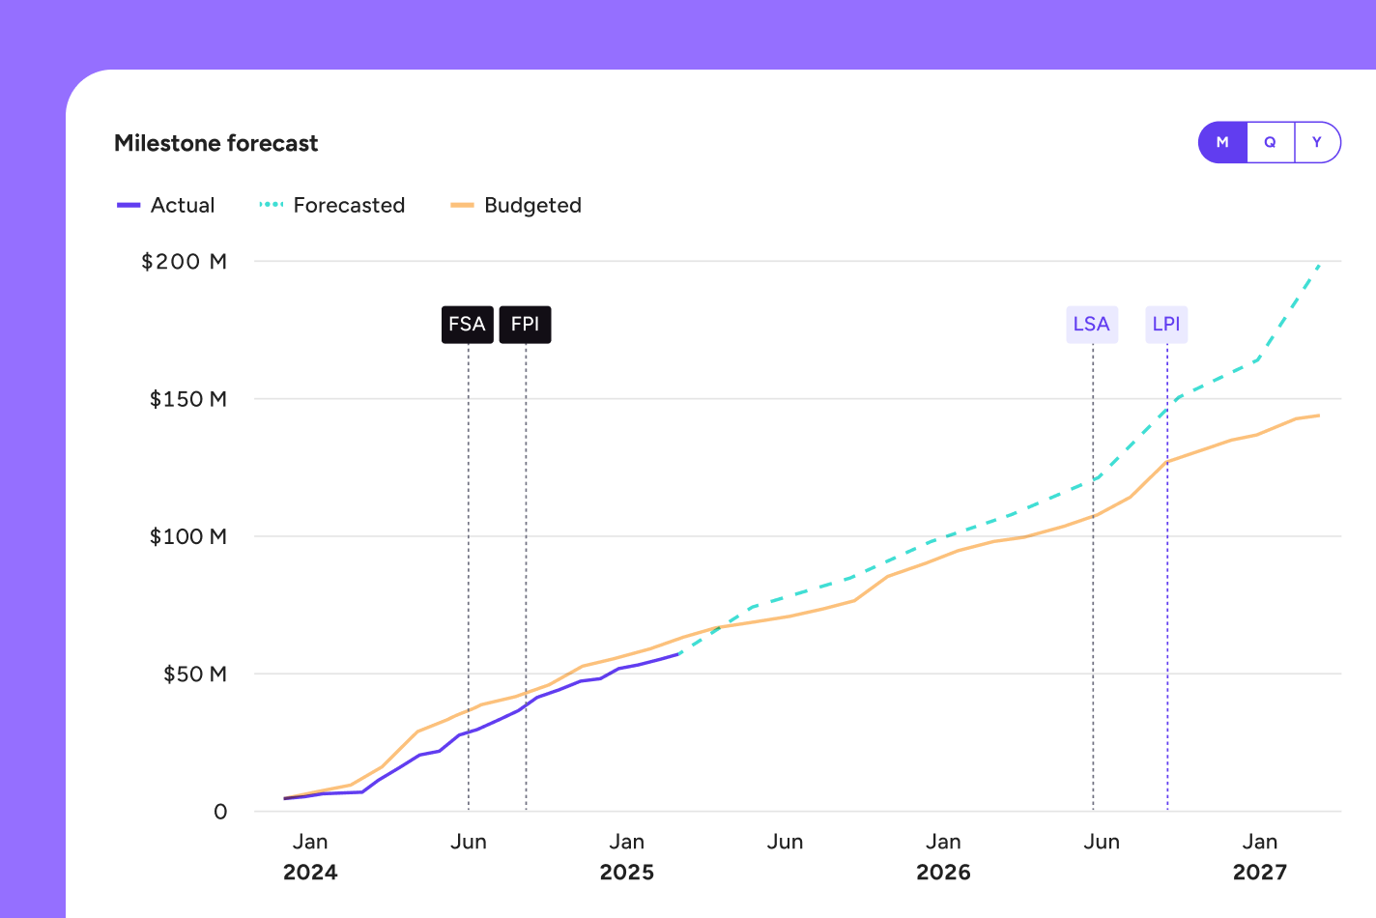Viewport: 1376px width, 918px height.
Task: Toggle the Forecasted series legend label
Action: click(349, 205)
